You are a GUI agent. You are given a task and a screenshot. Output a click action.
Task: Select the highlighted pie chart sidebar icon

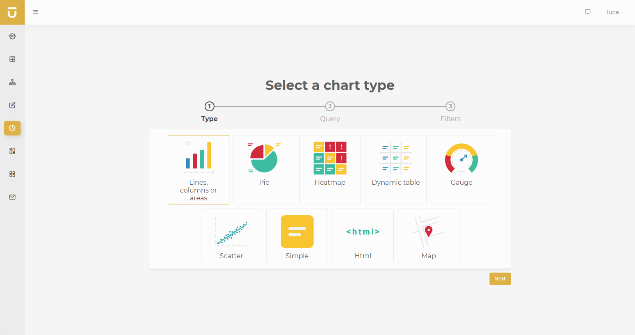point(12,128)
